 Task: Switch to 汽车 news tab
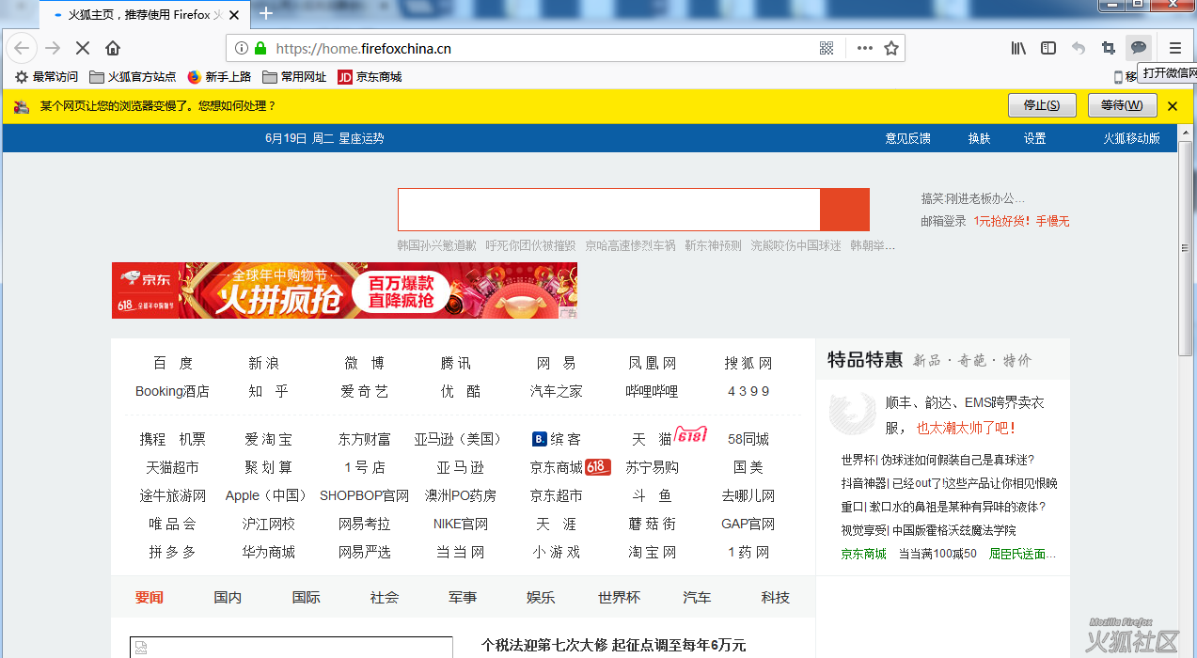tap(697, 597)
